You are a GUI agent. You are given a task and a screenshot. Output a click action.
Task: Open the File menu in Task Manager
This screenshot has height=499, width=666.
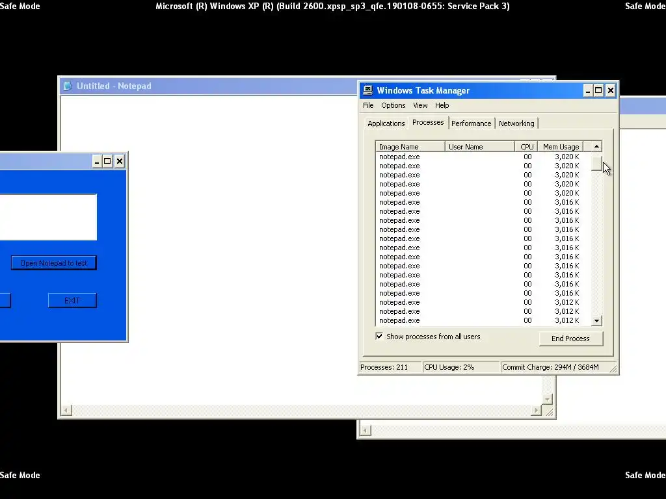pyautogui.click(x=368, y=105)
